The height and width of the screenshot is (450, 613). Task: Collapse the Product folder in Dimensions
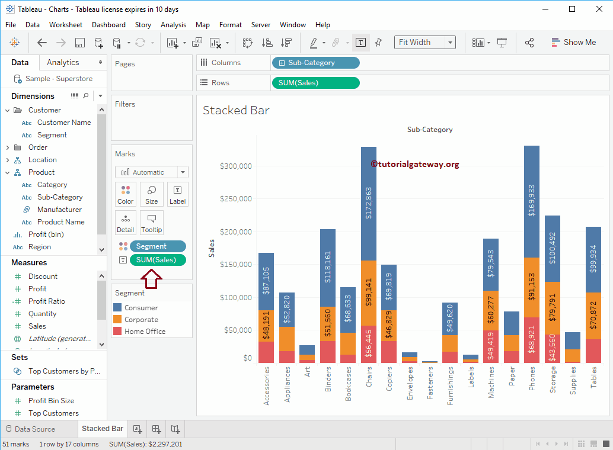click(x=7, y=172)
